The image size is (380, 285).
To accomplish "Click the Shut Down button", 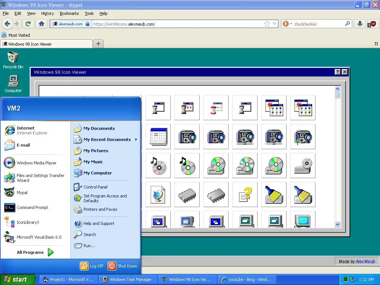I will 122,266.
